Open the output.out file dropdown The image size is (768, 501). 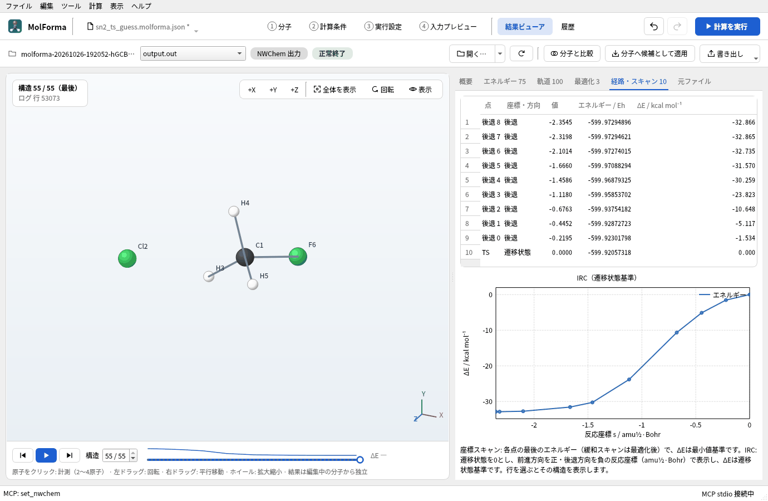(193, 53)
